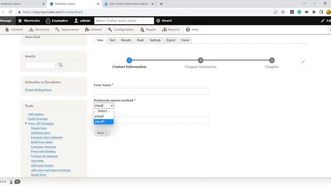Click the share page icon in address bar
The height and width of the screenshot is (186, 331).
pos(276,12)
